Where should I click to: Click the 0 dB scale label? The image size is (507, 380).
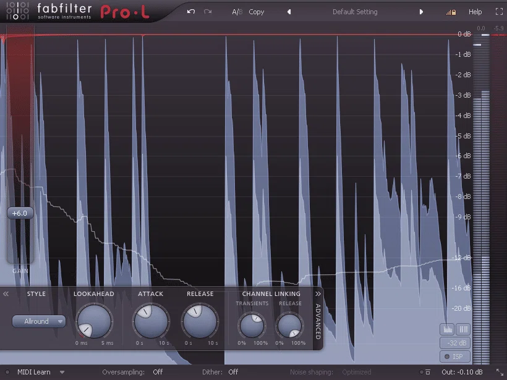pyautogui.click(x=464, y=34)
